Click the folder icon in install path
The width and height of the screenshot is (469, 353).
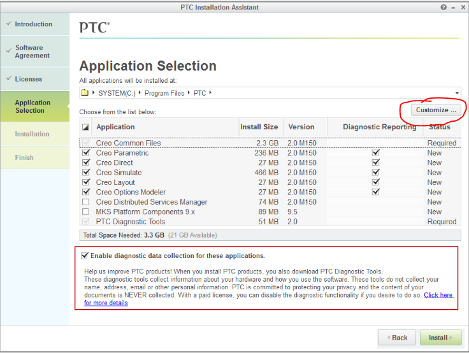pyautogui.click(x=85, y=93)
